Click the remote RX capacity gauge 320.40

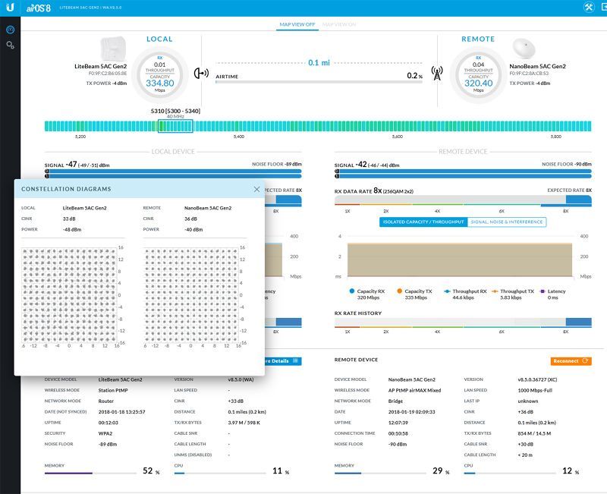[x=478, y=75]
